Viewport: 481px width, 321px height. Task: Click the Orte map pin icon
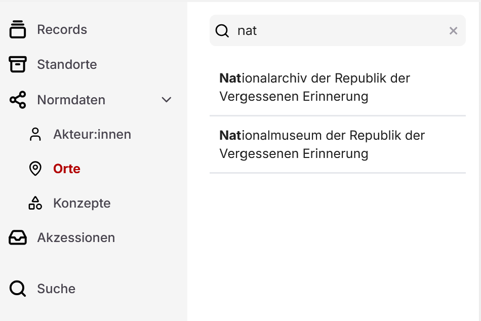(35, 169)
